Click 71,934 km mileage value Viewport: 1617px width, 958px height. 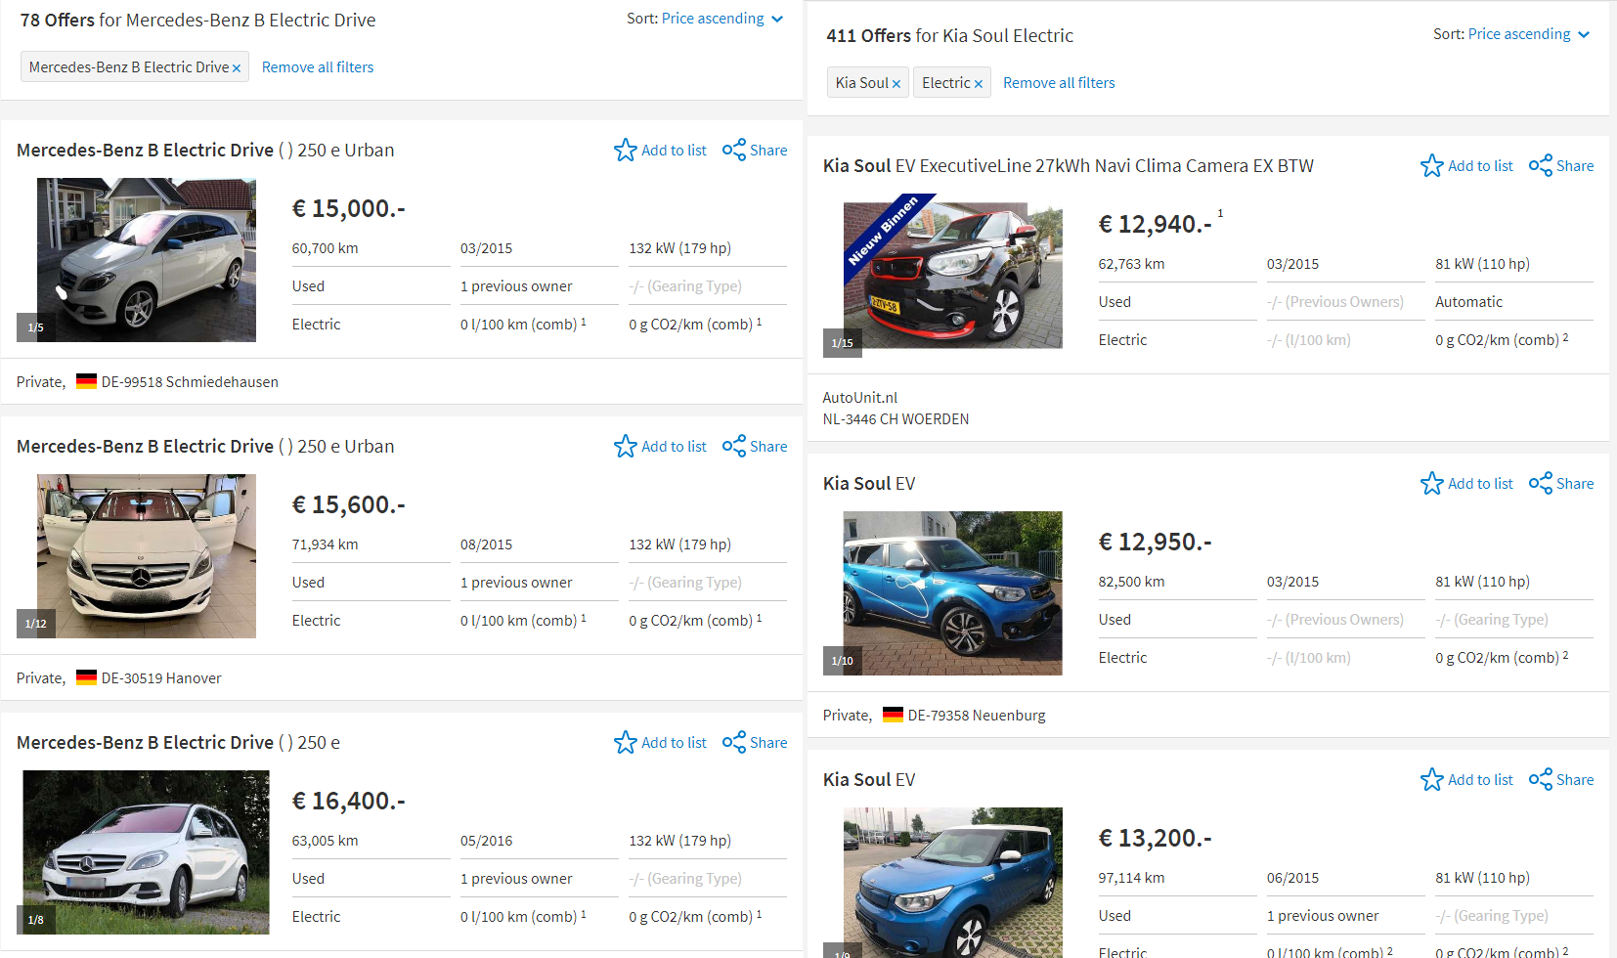[326, 544]
